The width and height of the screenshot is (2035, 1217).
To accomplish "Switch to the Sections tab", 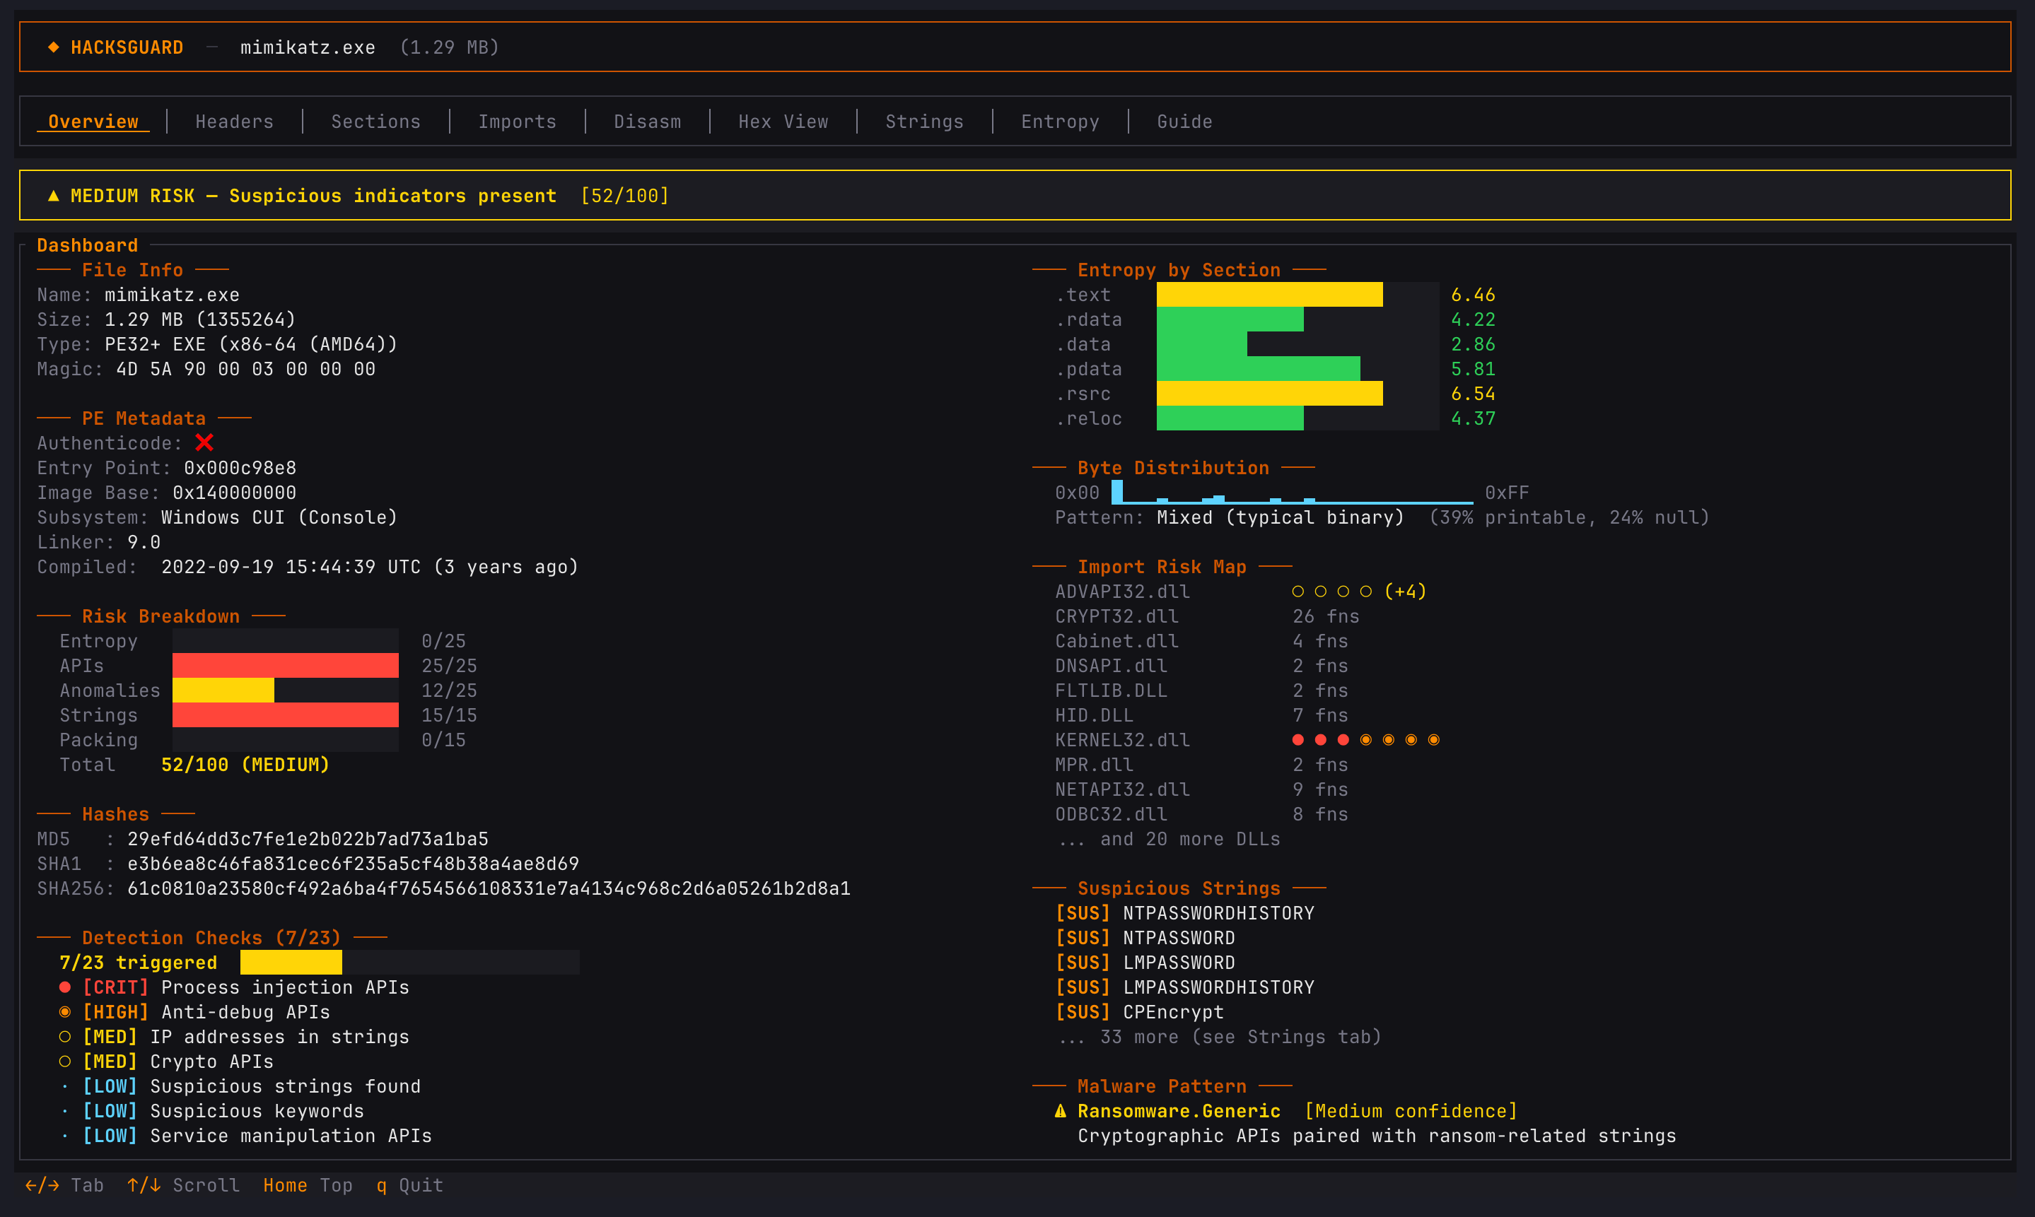I will [375, 122].
